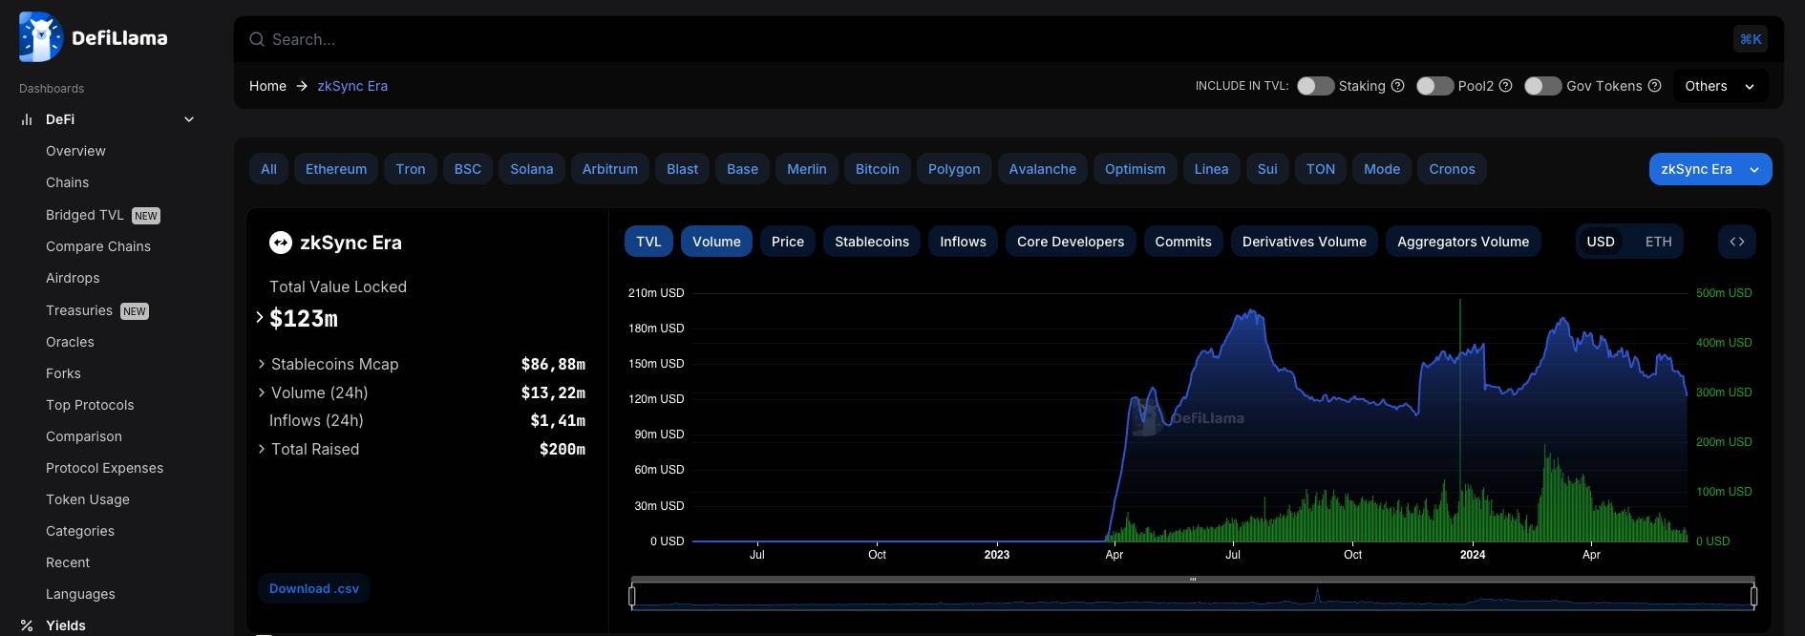Screen dimensions: 1805x636
Task: Click the zkSync Era chain logo
Action: point(280,243)
